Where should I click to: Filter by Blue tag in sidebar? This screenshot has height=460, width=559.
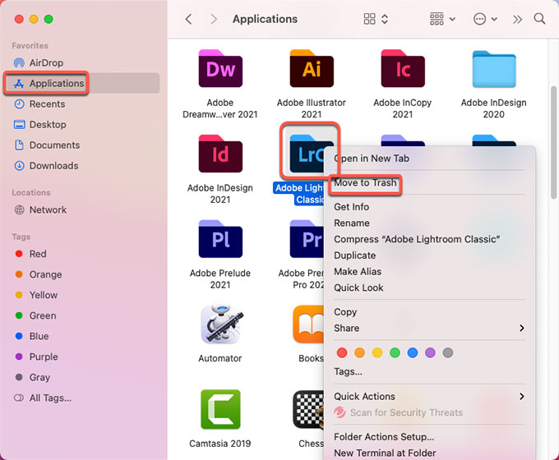32,336
